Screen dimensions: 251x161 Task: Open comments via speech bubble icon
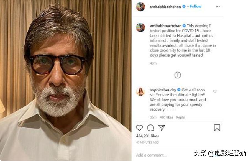tap(150, 127)
